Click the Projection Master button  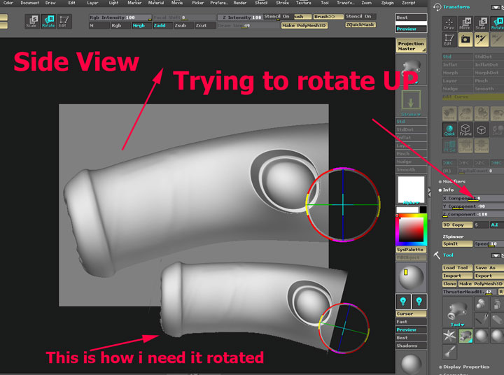[x=411, y=46]
